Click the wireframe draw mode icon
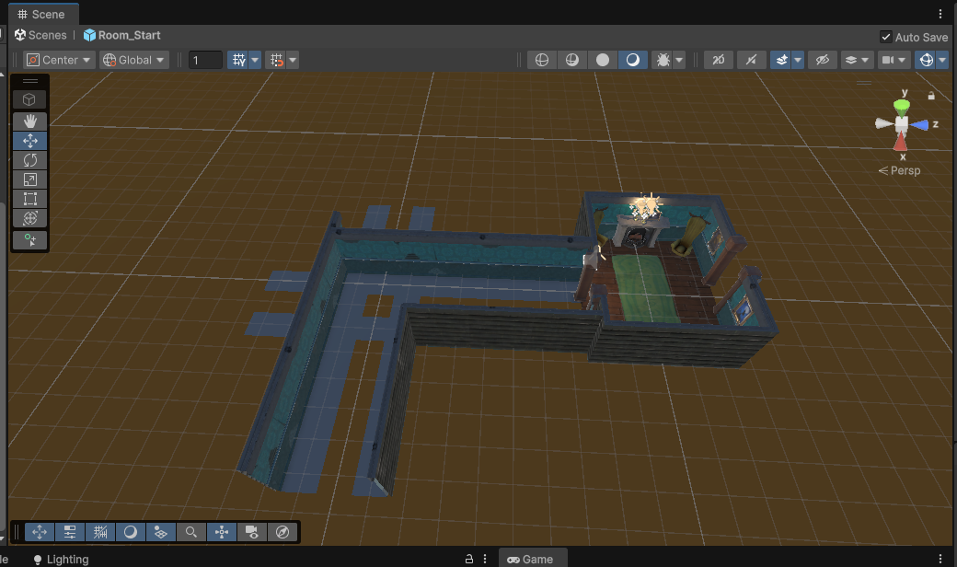This screenshot has height=567, width=957. (542, 60)
